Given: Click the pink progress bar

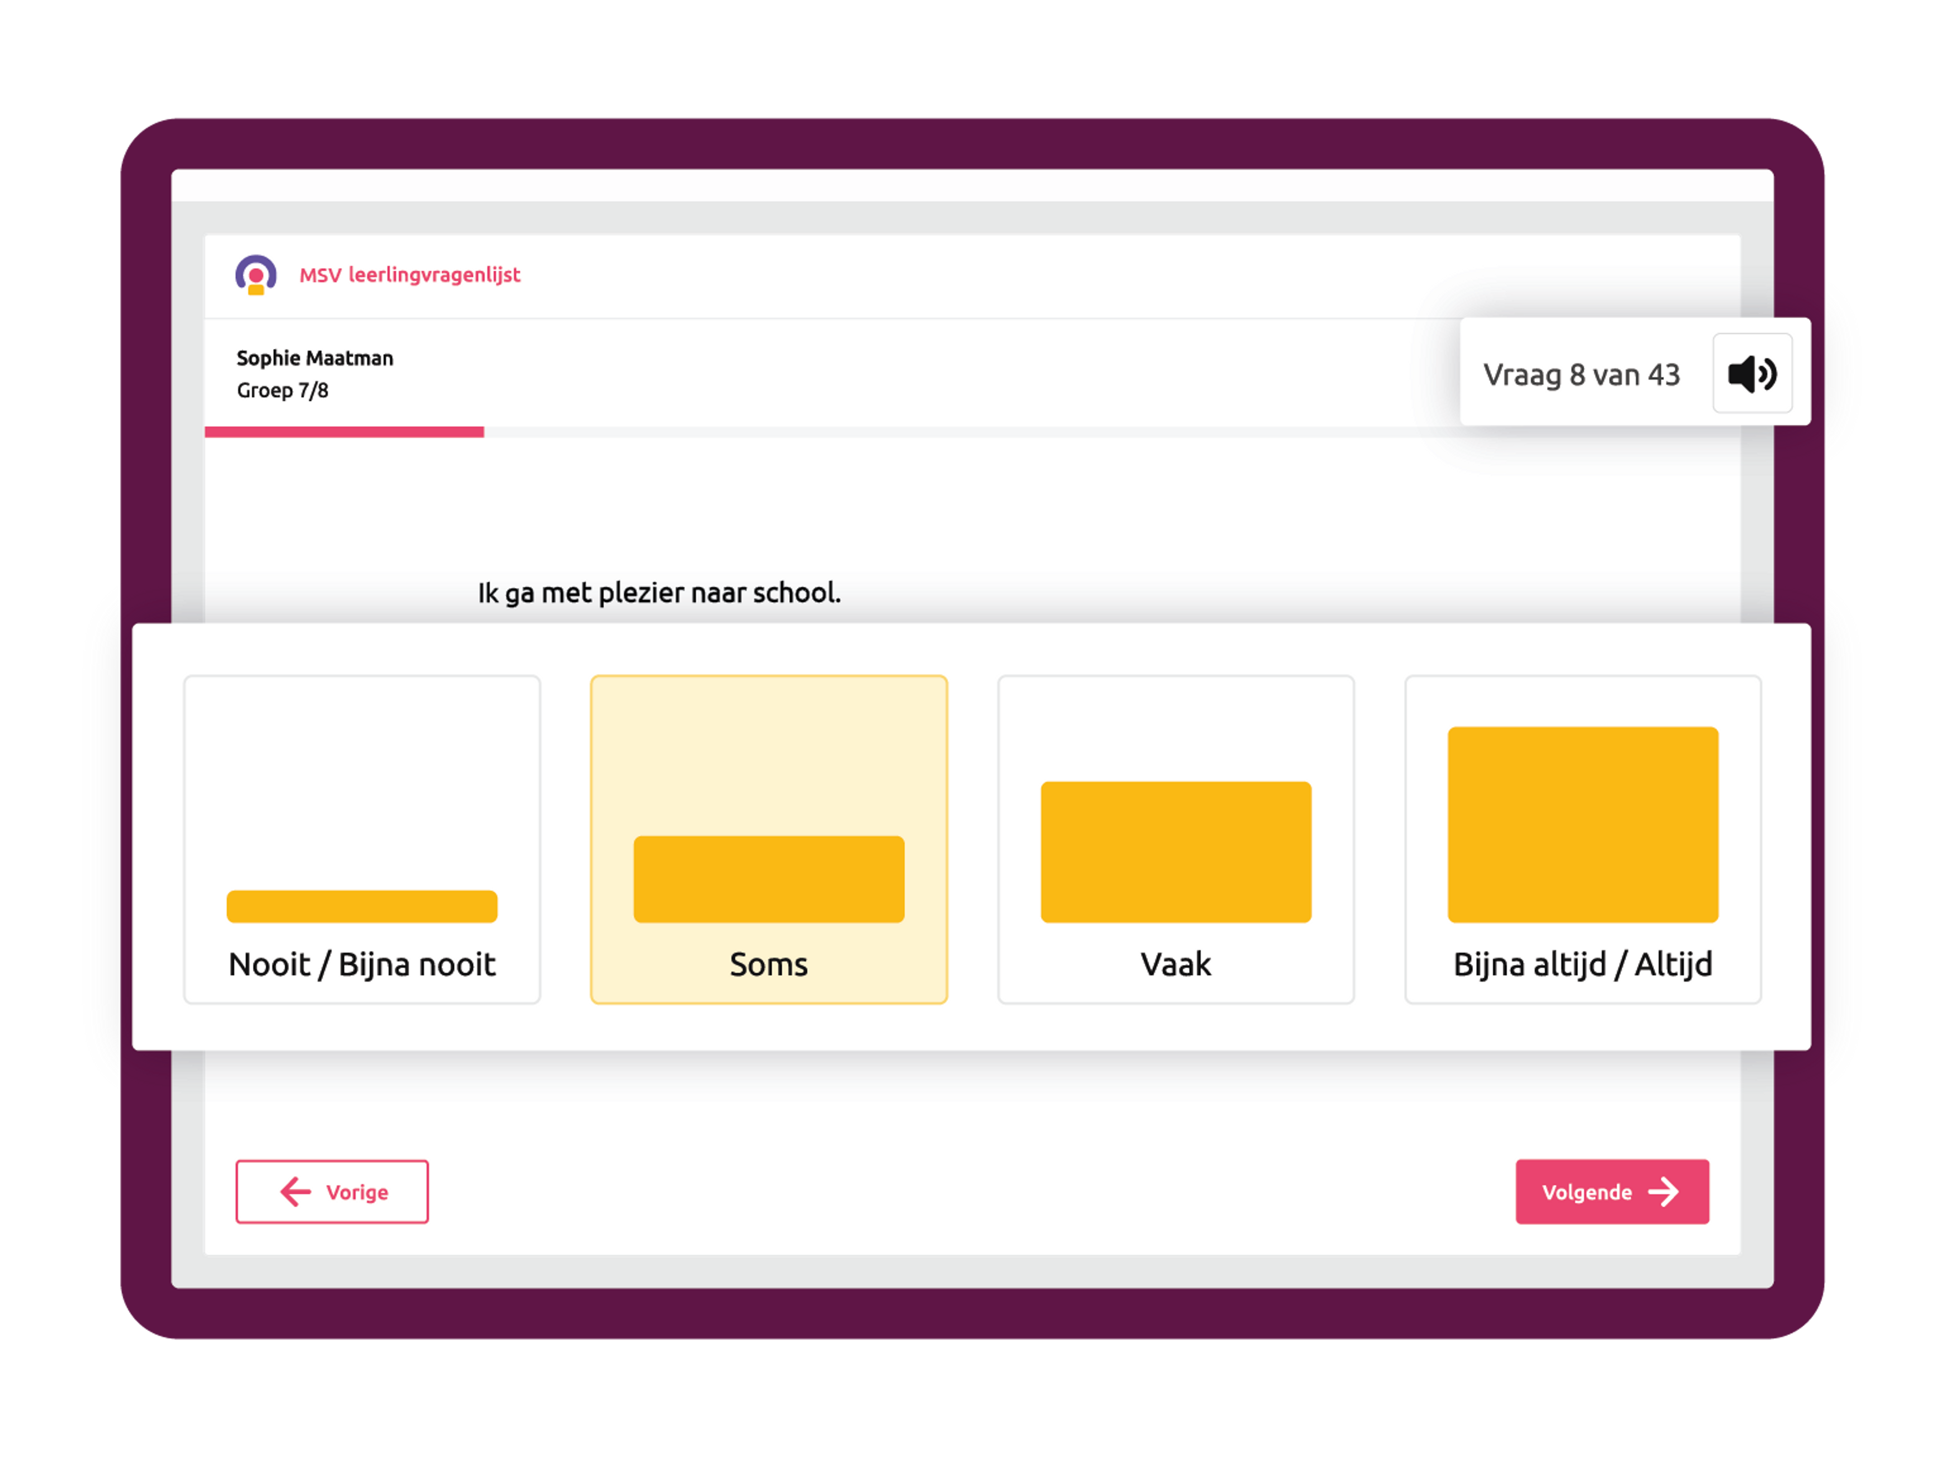Looking at the screenshot, I should [344, 432].
